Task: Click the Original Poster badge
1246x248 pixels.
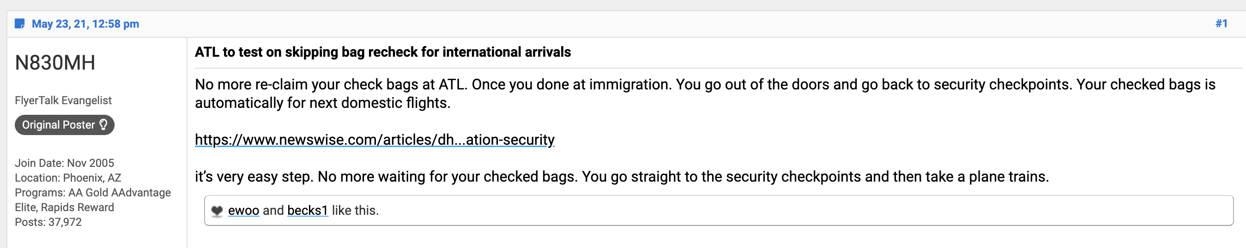Action: 64,125
